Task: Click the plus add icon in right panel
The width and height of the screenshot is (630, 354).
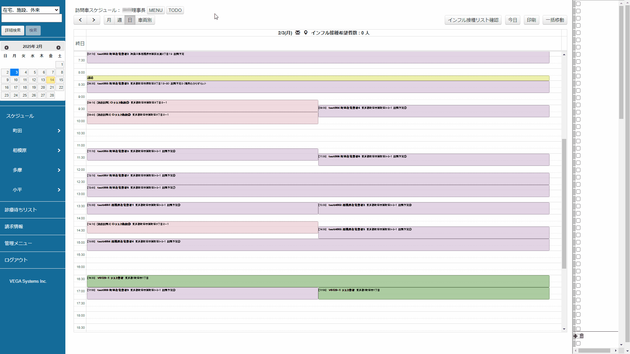Action: (575, 336)
